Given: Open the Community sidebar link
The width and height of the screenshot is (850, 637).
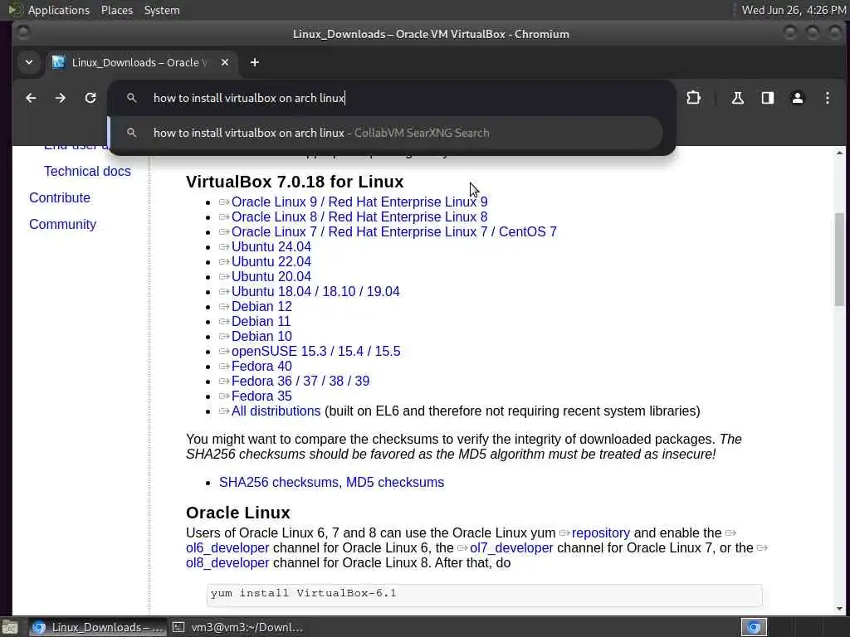Looking at the screenshot, I should [x=62, y=224].
